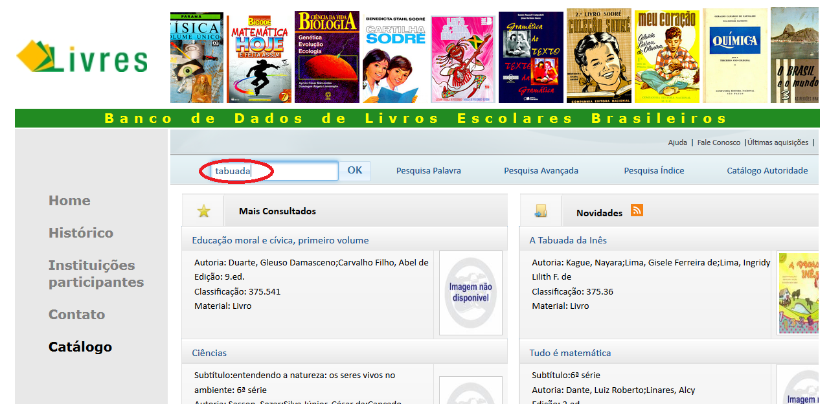Open Contato in the sidebar
The height and width of the screenshot is (404, 829).
click(76, 315)
